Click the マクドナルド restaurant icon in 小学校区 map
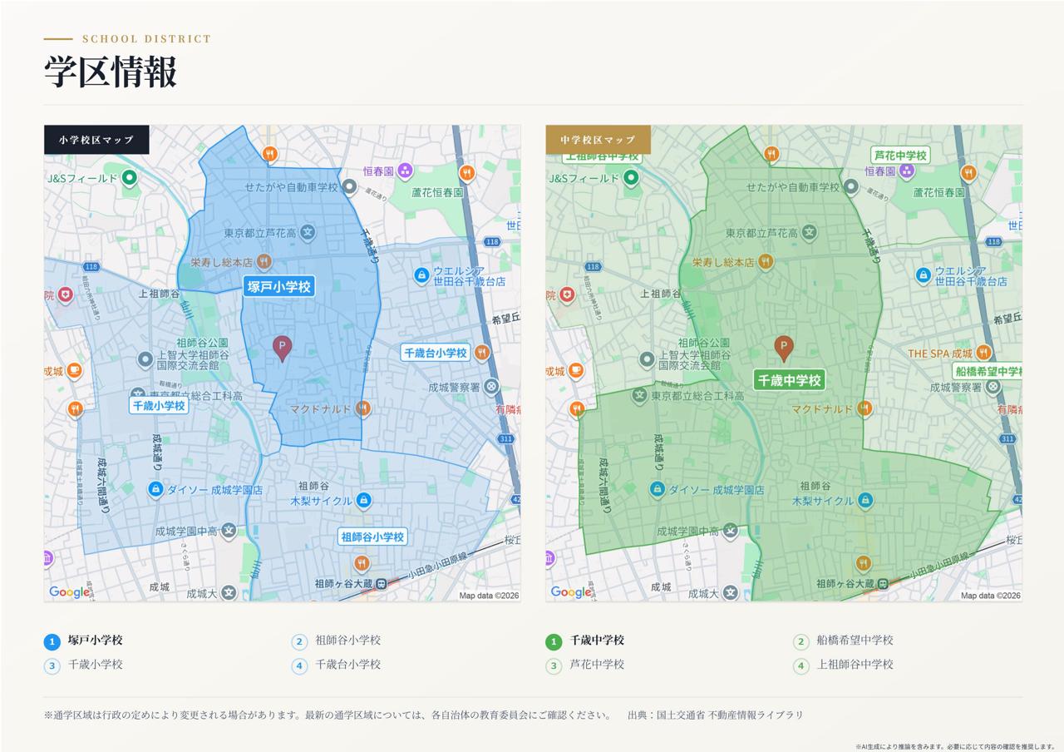This screenshot has height=752, width=1064. tap(362, 408)
